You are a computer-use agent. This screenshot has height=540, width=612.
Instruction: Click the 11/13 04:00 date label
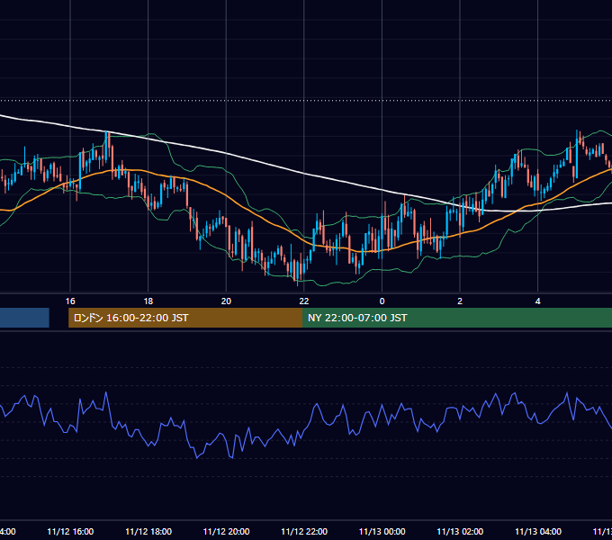[538, 531]
